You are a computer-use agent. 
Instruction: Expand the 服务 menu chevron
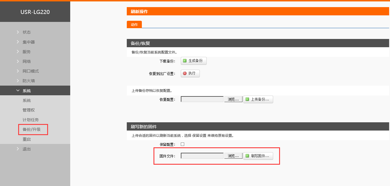point(18,52)
